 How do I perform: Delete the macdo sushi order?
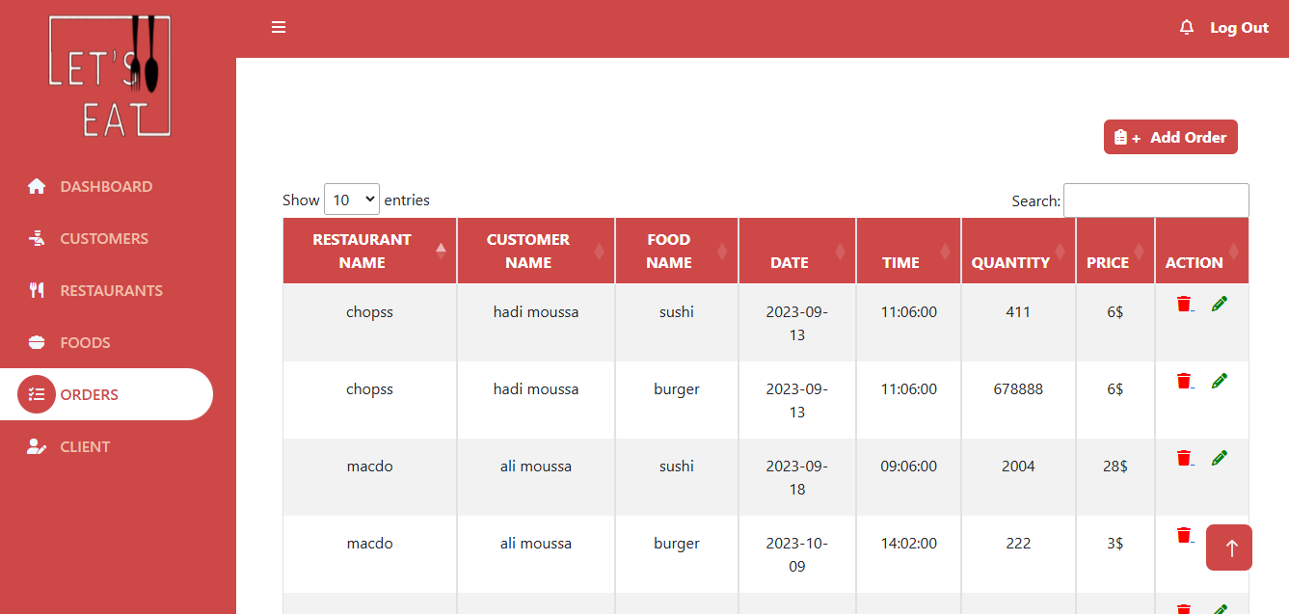pyautogui.click(x=1184, y=458)
